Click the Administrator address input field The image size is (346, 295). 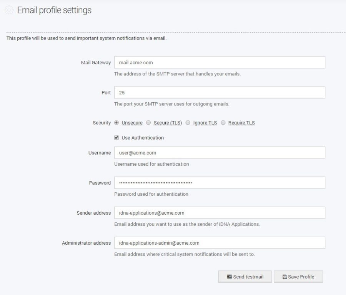point(220,243)
